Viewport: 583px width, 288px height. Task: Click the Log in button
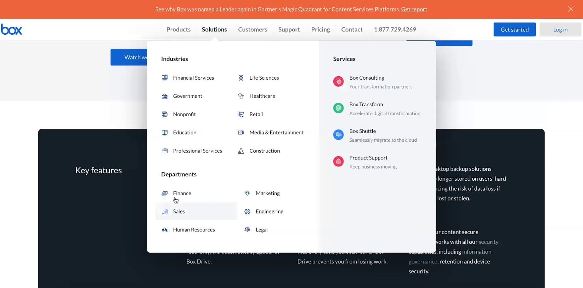pos(560,30)
